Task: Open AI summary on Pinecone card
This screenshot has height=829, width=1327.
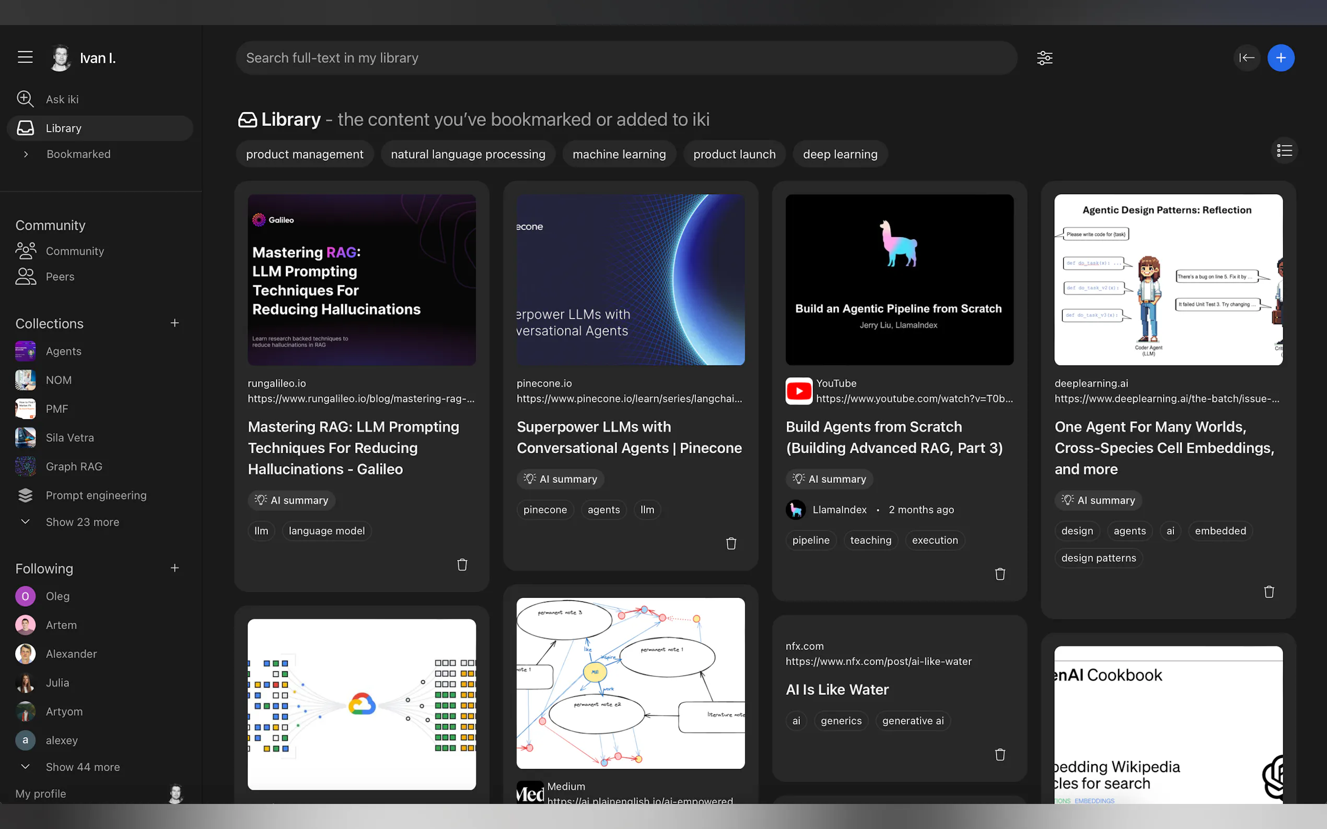Action: point(560,479)
